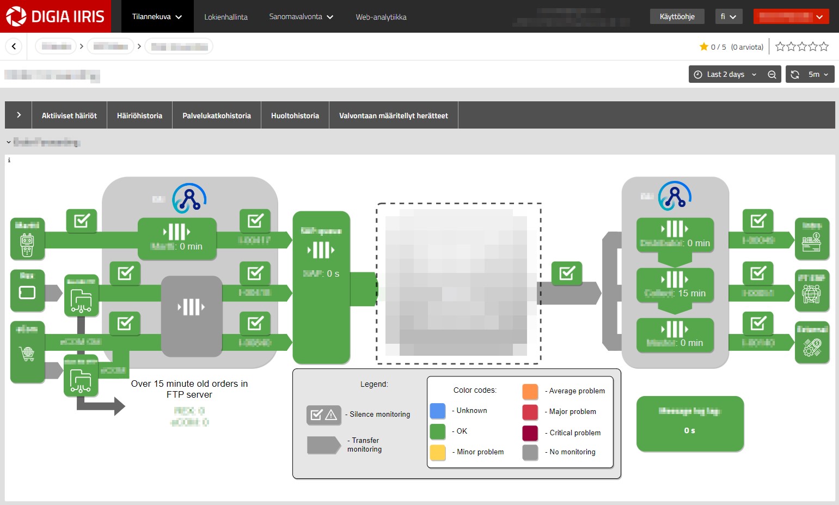Click the Käyttöohje button

coord(677,16)
